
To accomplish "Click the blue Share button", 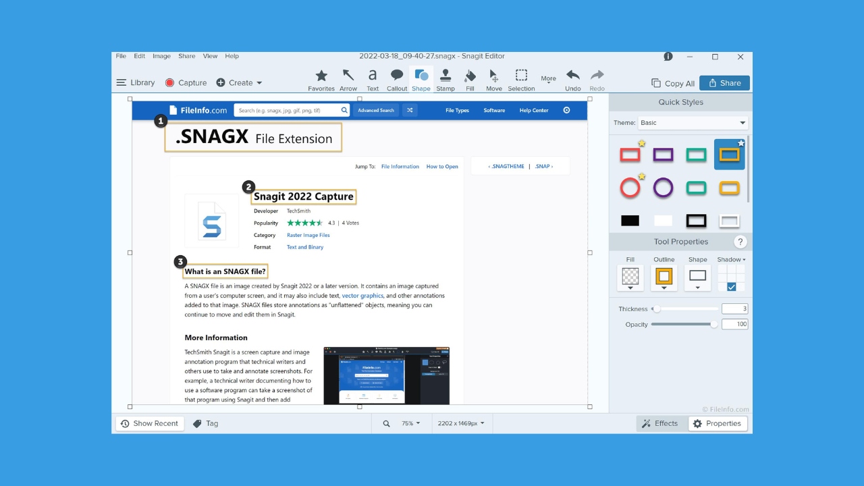I will tap(724, 83).
